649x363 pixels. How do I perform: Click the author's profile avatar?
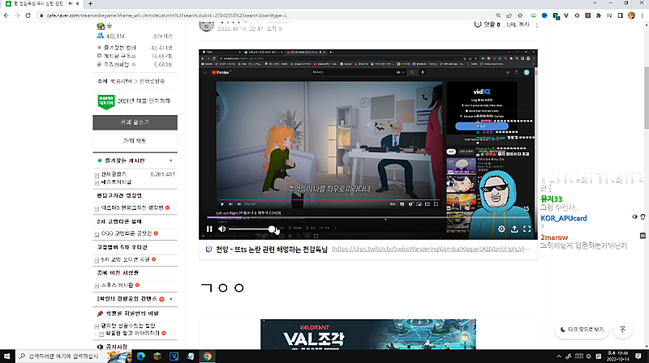[207, 26]
